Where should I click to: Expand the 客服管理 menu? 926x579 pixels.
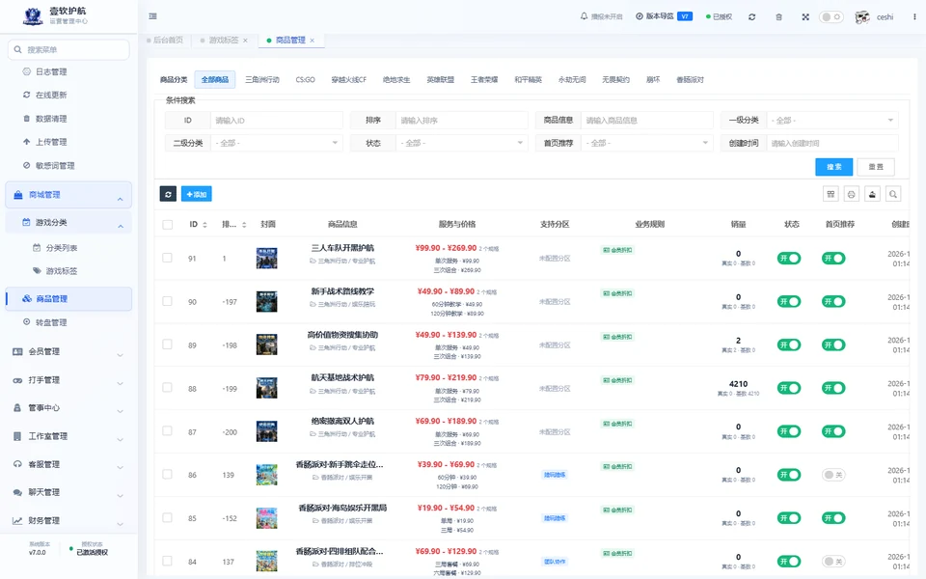tap(68, 464)
